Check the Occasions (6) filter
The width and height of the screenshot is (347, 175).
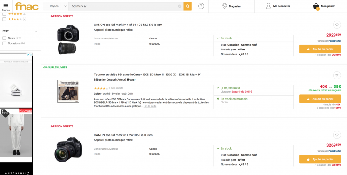click(x=4, y=43)
